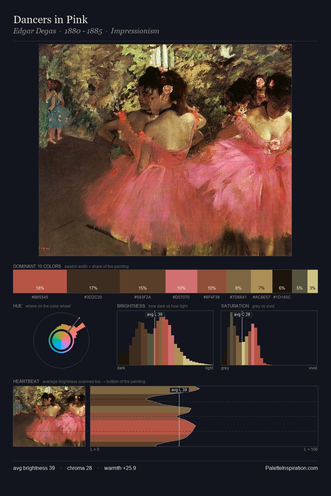Image resolution: width=331 pixels, height=496 pixels.
Task: Click the 'warmth +25.9' footer stat
Action: (120, 468)
